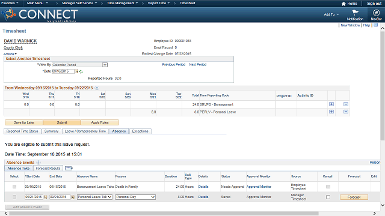The height and width of the screenshot is (216, 385).
Task: Expand the Add To menu
Action: (331, 14)
